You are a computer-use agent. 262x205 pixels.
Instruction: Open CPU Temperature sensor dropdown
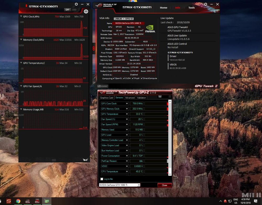pyautogui.click(x=127, y=171)
